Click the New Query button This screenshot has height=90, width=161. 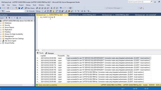[30, 8]
